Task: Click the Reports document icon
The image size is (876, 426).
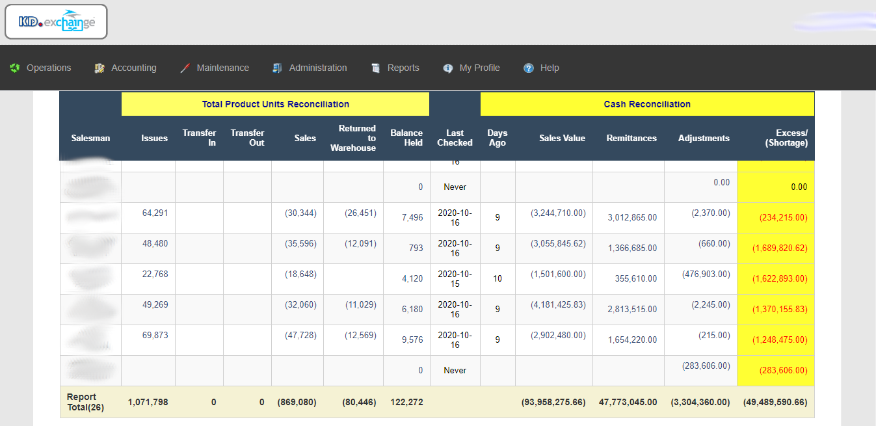Action: (375, 68)
